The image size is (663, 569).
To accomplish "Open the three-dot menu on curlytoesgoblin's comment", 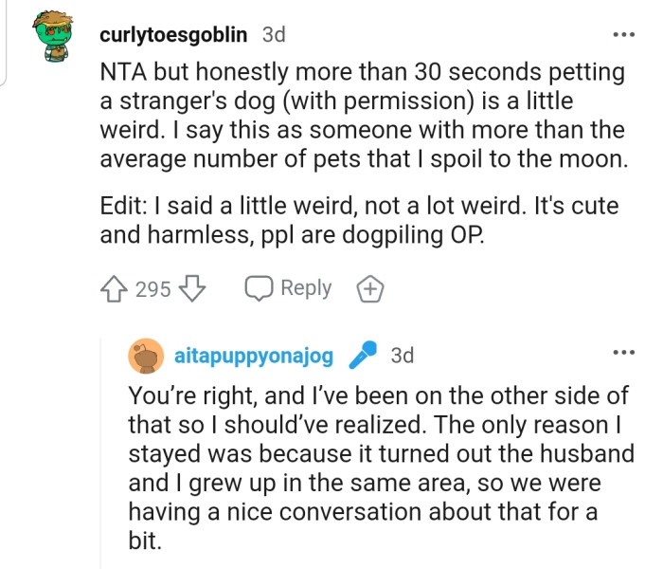I will [x=622, y=35].
